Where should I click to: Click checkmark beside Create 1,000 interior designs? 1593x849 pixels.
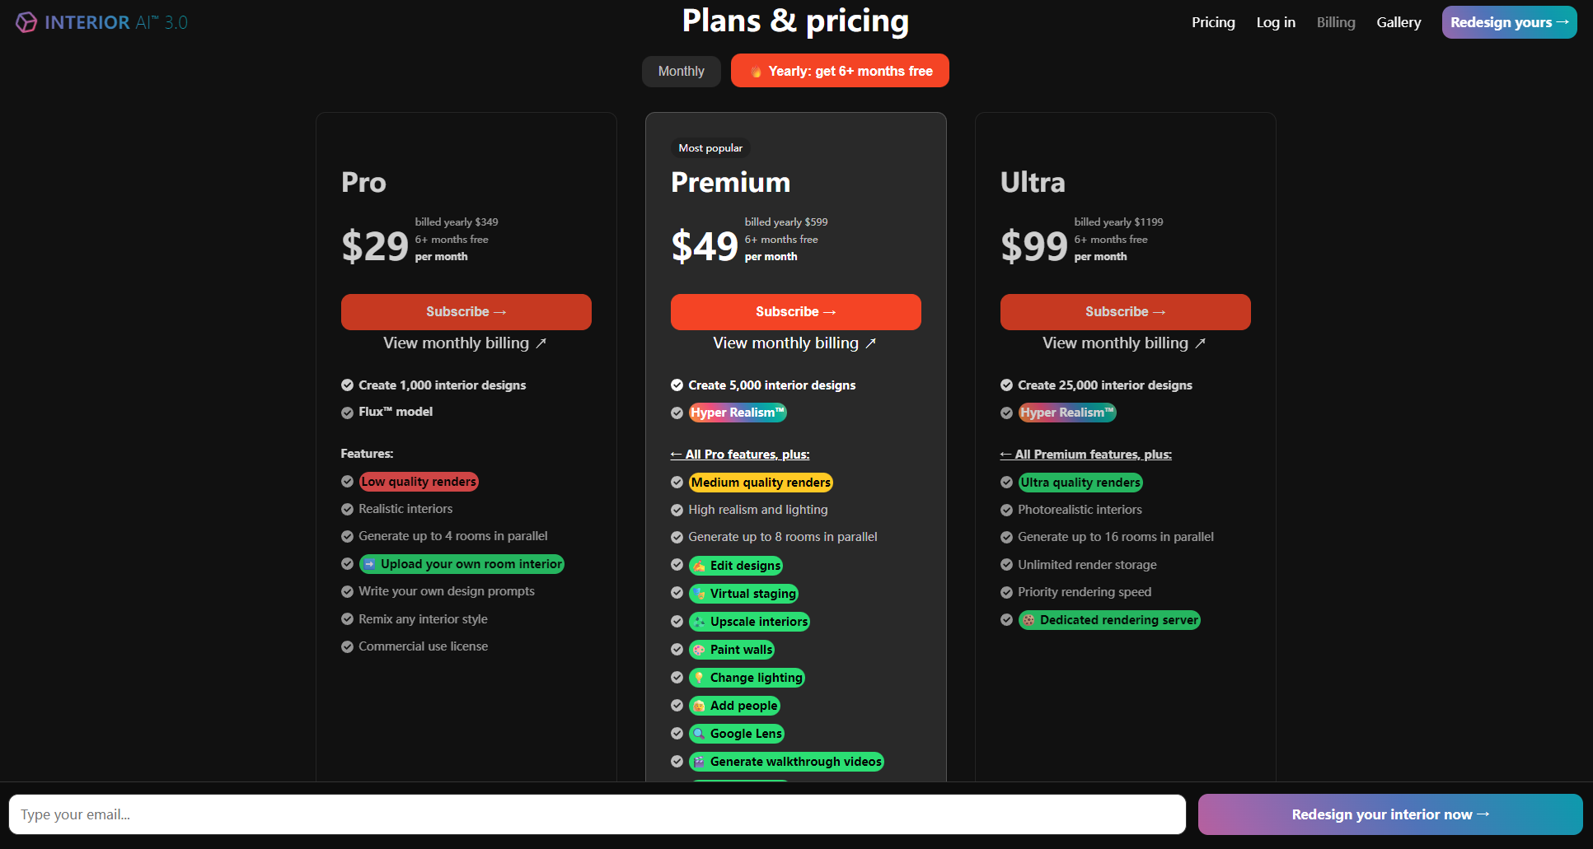click(347, 385)
